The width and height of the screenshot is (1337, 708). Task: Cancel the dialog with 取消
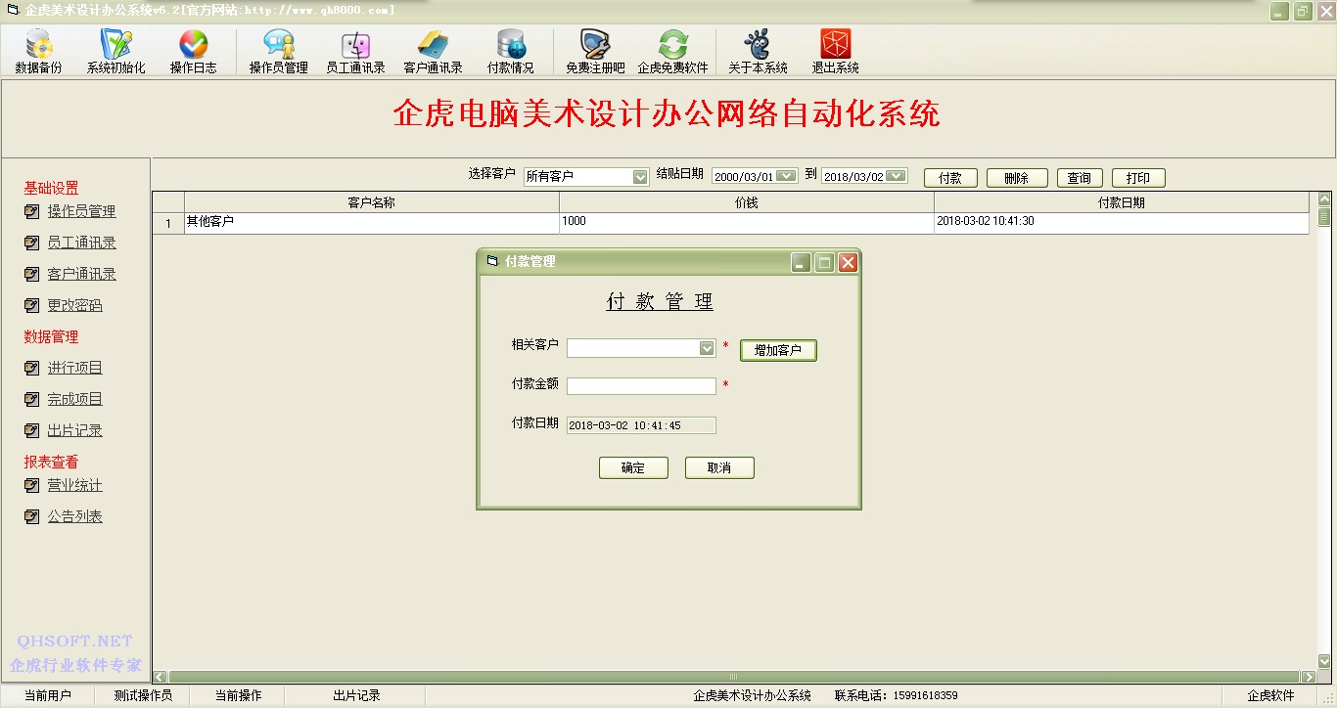click(x=719, y=467)
